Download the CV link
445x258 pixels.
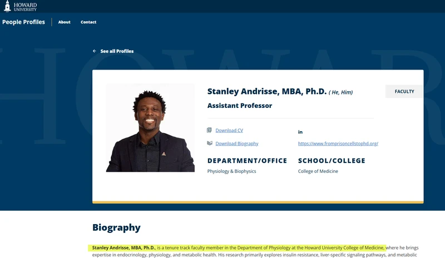click(229, 130)
